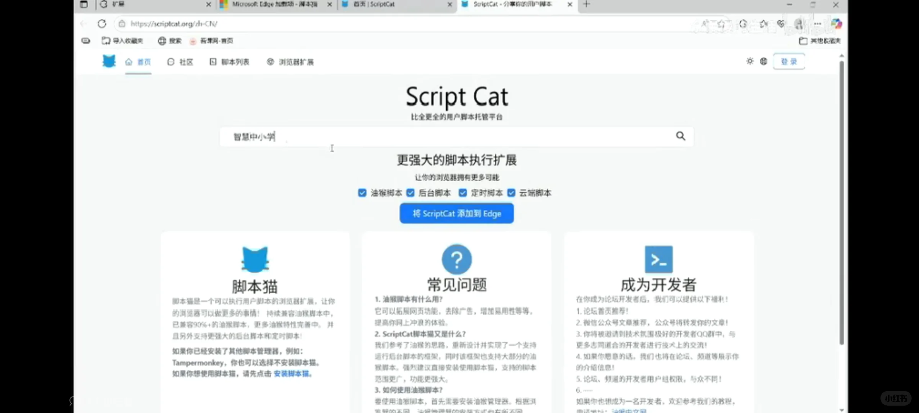The image size is (919, 413).
Task: Click the 常见问题 question mark icon
Action: pos(456,259)
